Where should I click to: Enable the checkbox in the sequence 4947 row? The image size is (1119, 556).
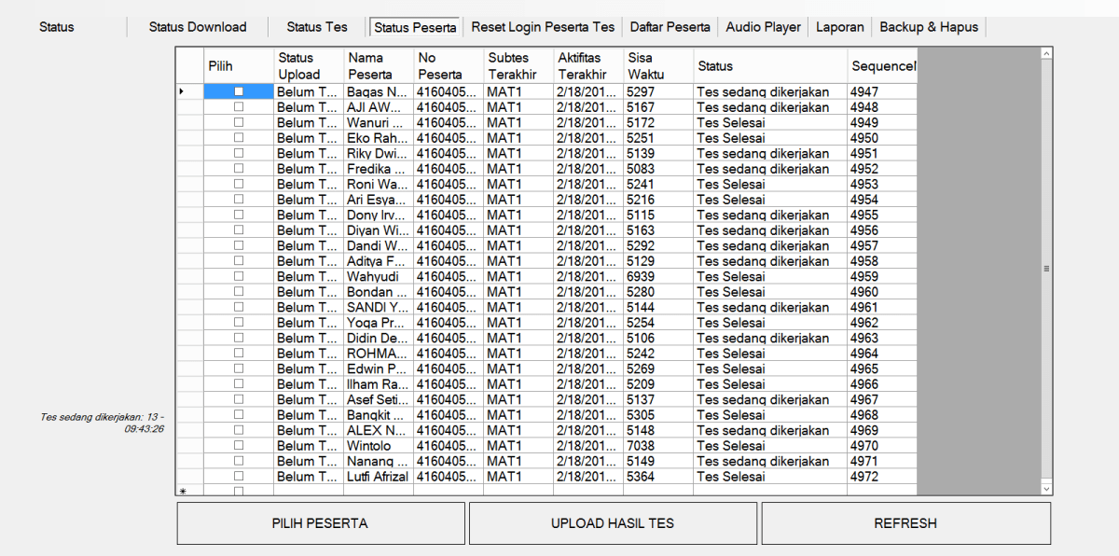239,92
